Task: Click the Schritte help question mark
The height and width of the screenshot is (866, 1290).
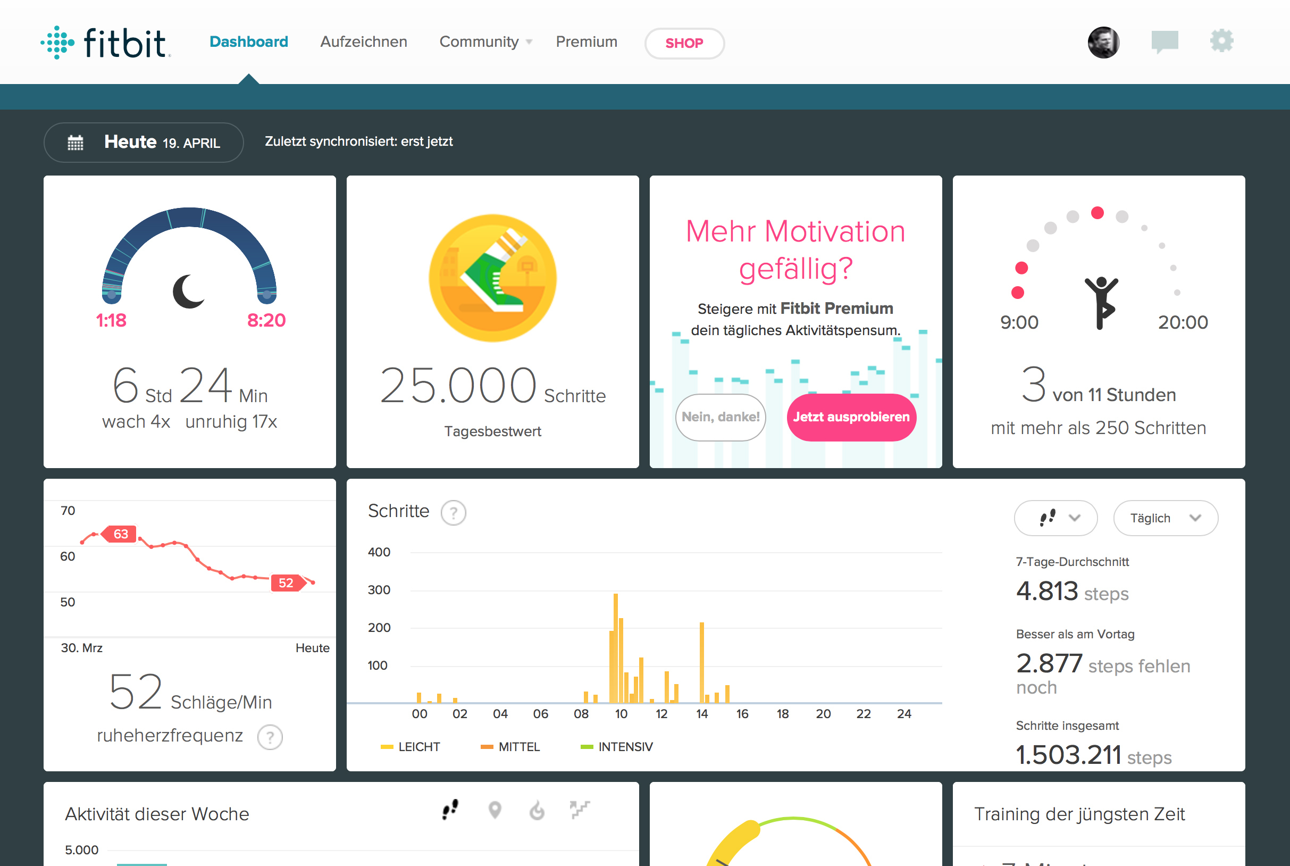Action: [x=453, y=513]
